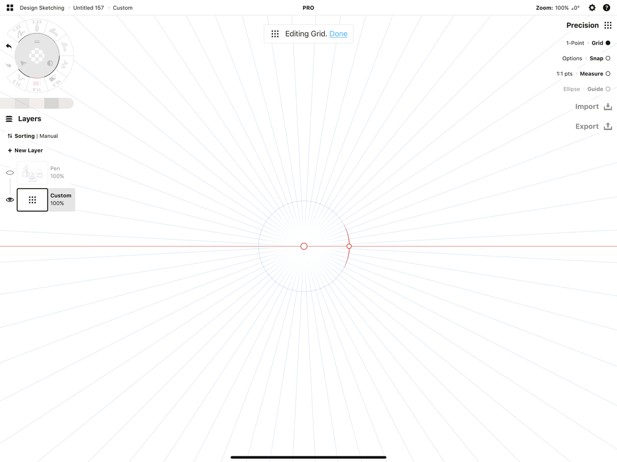Click Untitled 157 in the breadcrumb bar

coord(88,7)
